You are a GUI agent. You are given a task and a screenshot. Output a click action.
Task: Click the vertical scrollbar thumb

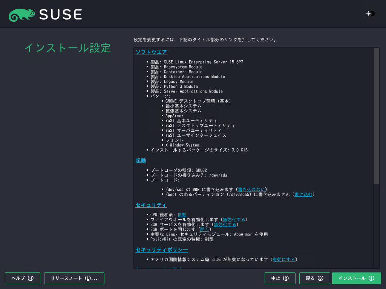(x=376, y=116)
